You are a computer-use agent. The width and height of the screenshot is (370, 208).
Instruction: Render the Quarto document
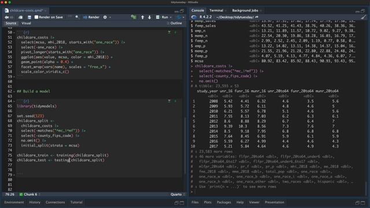tap(91, 17)
